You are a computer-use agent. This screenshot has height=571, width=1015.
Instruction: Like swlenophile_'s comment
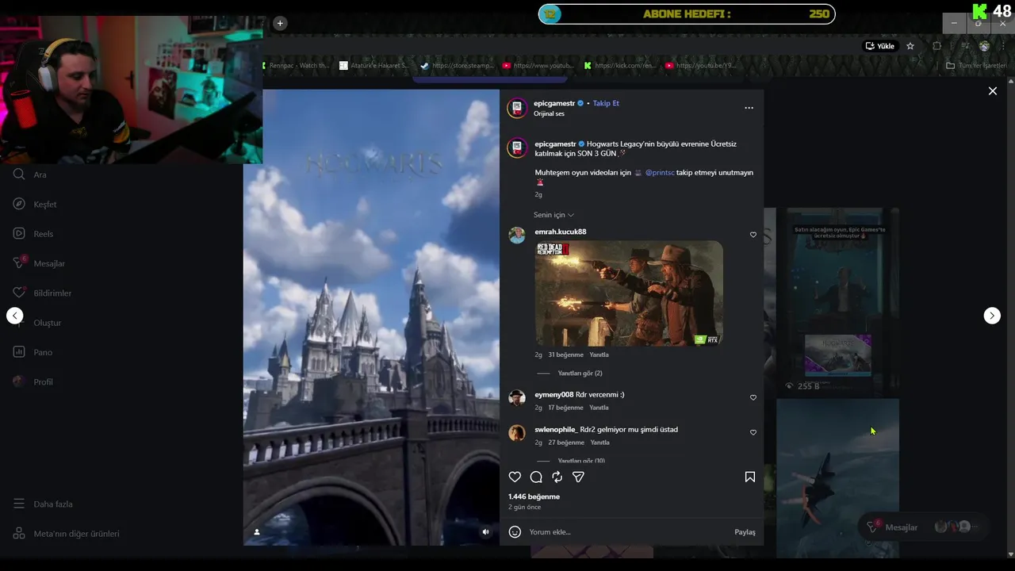[x=753, y=432]
